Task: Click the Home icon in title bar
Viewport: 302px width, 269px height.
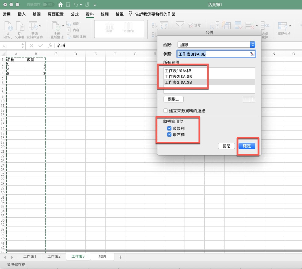Action: pos(61,5)
